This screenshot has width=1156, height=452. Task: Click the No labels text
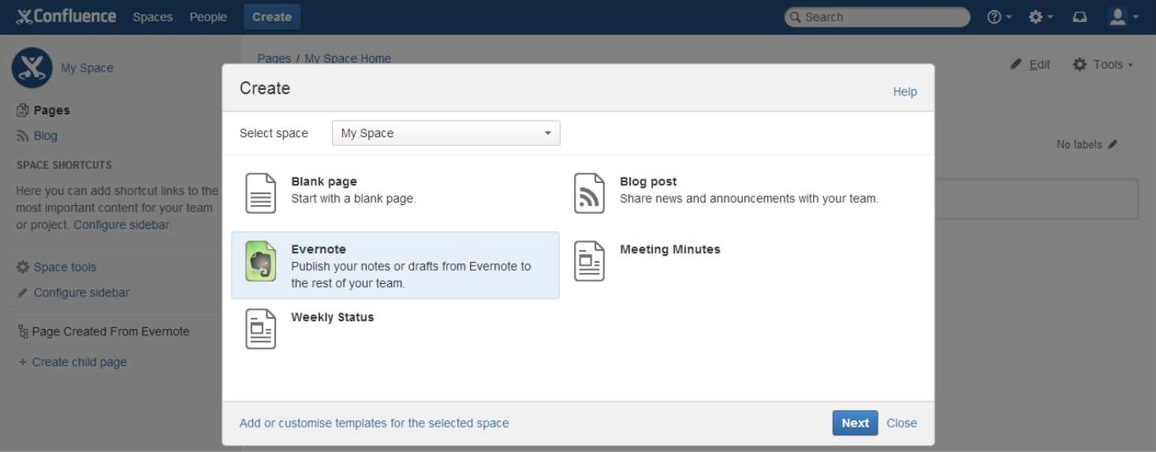point(1080,144)
